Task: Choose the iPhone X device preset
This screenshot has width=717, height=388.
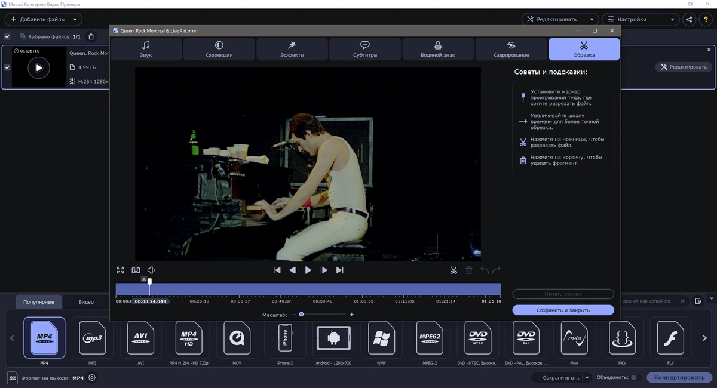Action: point(285,337)
